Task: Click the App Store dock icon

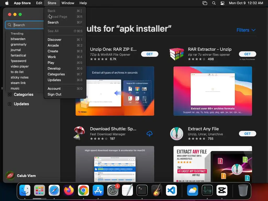Action: point(98,190)
